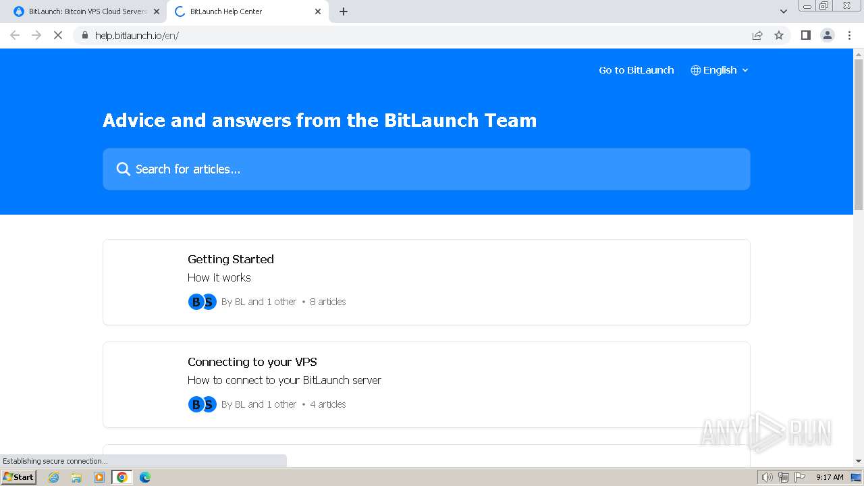This screenshot has width=864, height=486.
Task: Click the address bar URL
Action: 137,36
